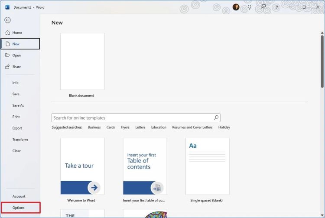Open the user account profile picture
This screenshot has width=325, height=218.
pyautogui.click(x=236, y=7)
